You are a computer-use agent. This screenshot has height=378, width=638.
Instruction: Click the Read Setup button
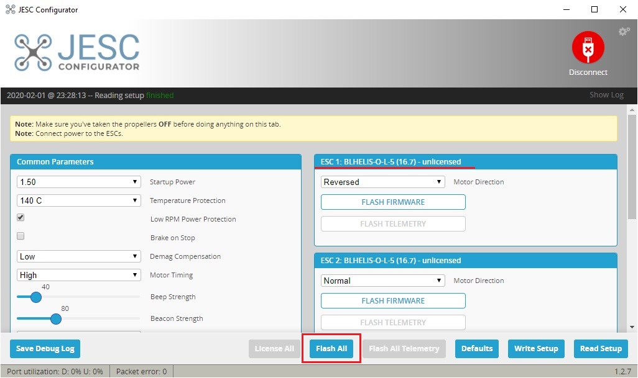(x=601, y=349)
